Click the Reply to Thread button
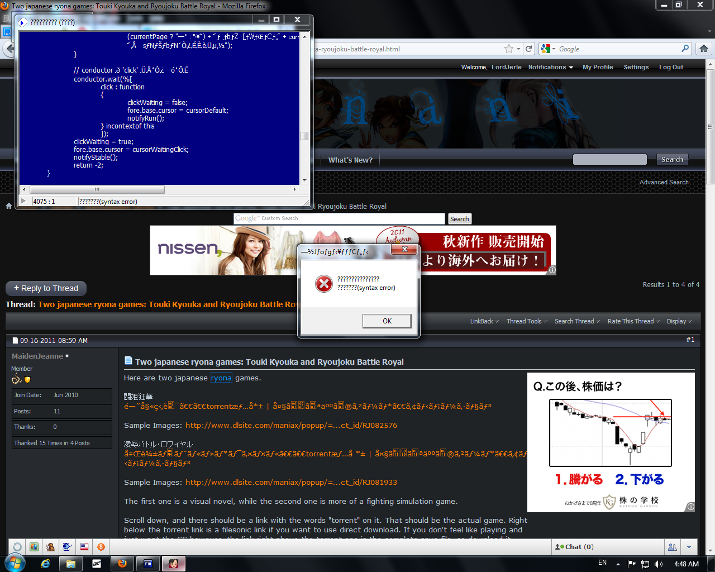Image resolution: width=715 pixels, height=572 pixels. [x=46, y=288]
